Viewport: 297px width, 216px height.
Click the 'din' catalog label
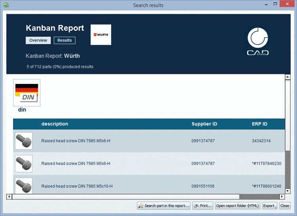tap(22, 110)
